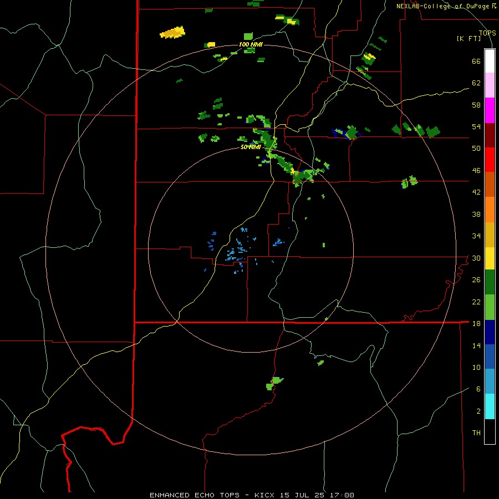Image resolution: width=499 pixels, height=499 pixels.
Task: Click the 14 legend value
Action: pyautogui.click(x=476, y=345)
